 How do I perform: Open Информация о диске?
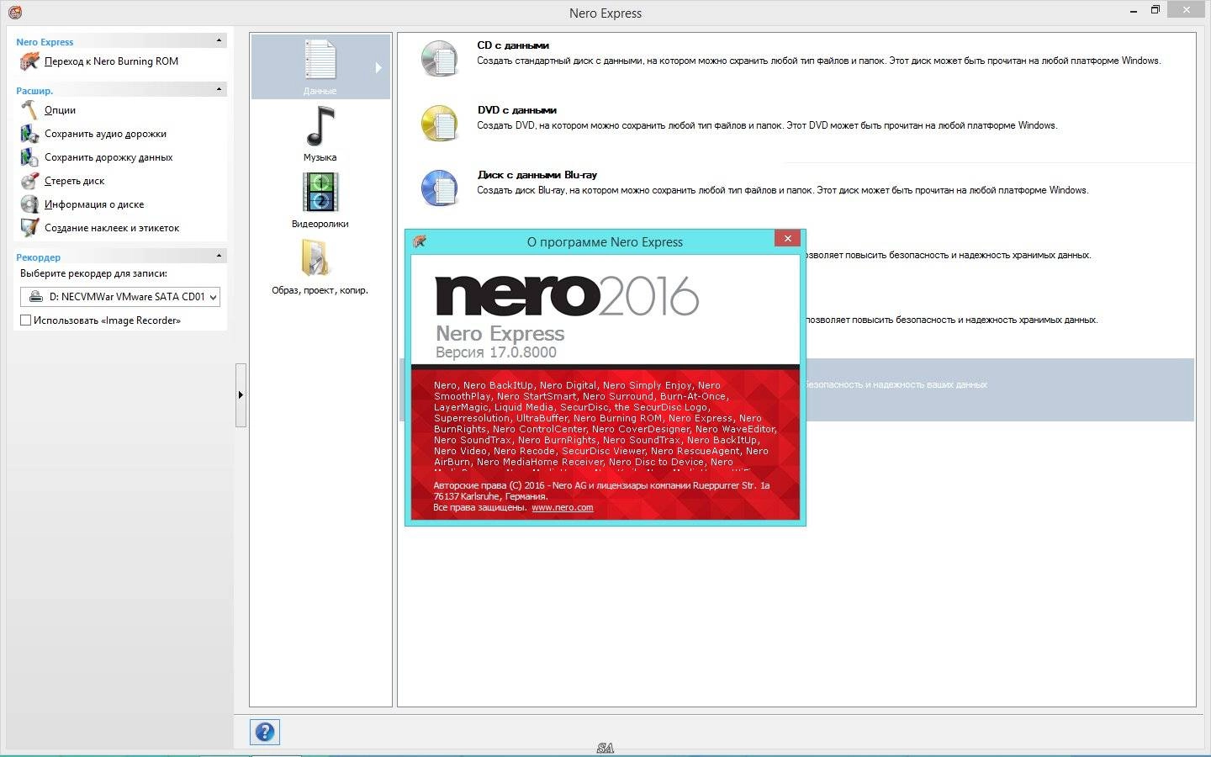[94, 204]
